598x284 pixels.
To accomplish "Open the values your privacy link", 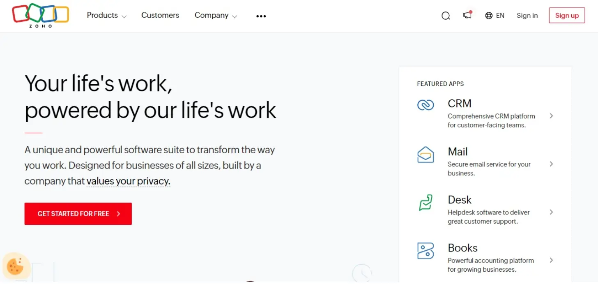I will coord(128,181).
